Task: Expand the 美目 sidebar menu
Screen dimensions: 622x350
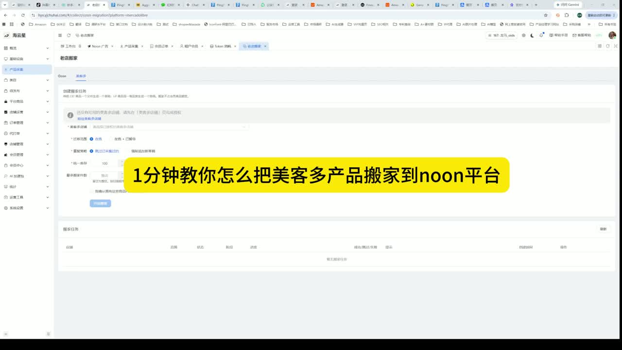Action: [x=26, y=80]
